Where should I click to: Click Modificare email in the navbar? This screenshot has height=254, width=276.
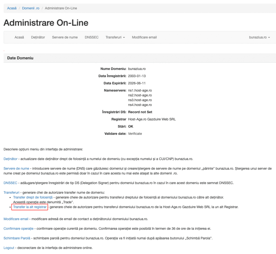click(144, 37)
